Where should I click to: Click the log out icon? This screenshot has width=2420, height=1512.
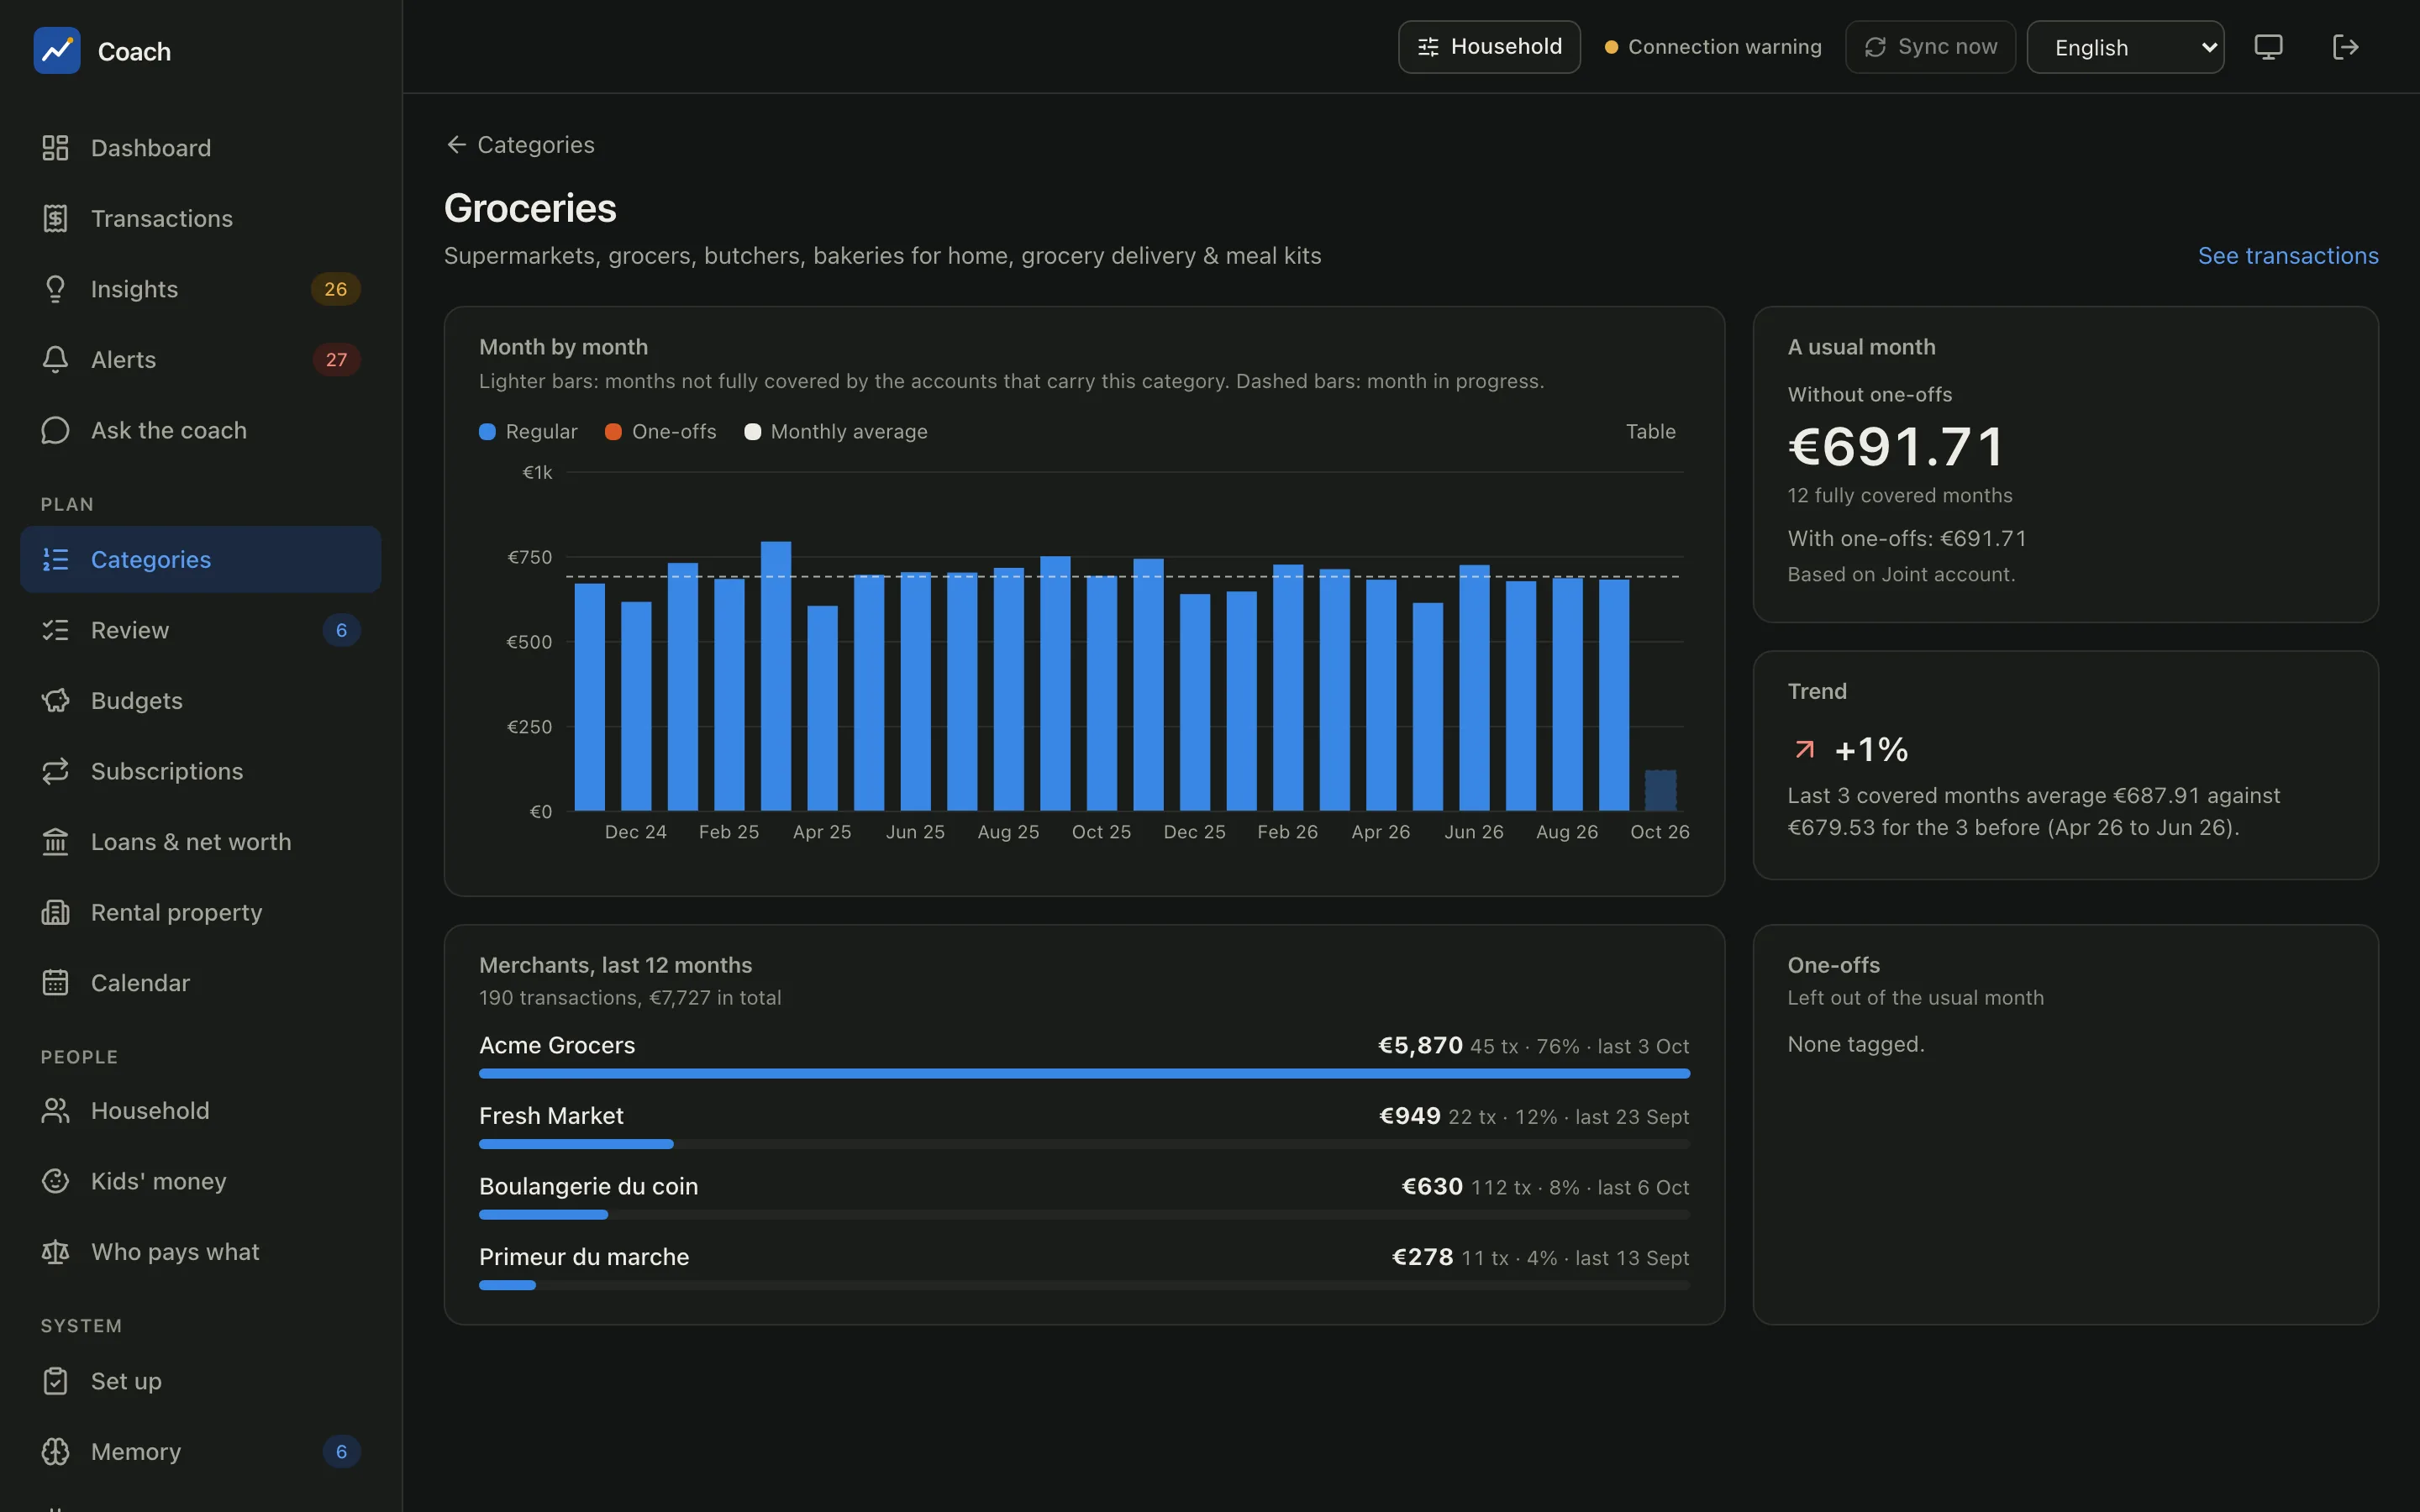2345,47
